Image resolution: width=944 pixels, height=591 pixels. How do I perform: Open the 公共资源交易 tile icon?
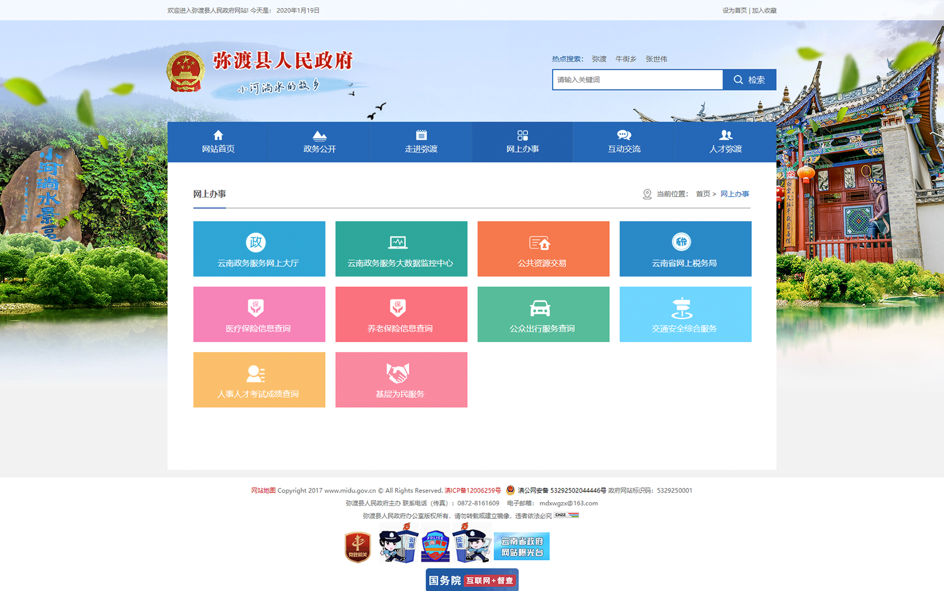(539, 242)
